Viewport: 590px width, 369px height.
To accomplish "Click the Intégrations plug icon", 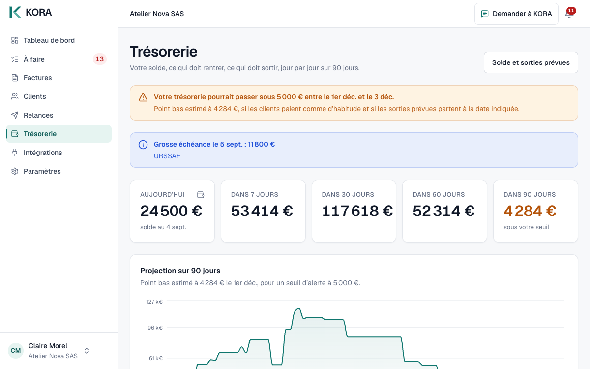I will click(x=15, y=153).
